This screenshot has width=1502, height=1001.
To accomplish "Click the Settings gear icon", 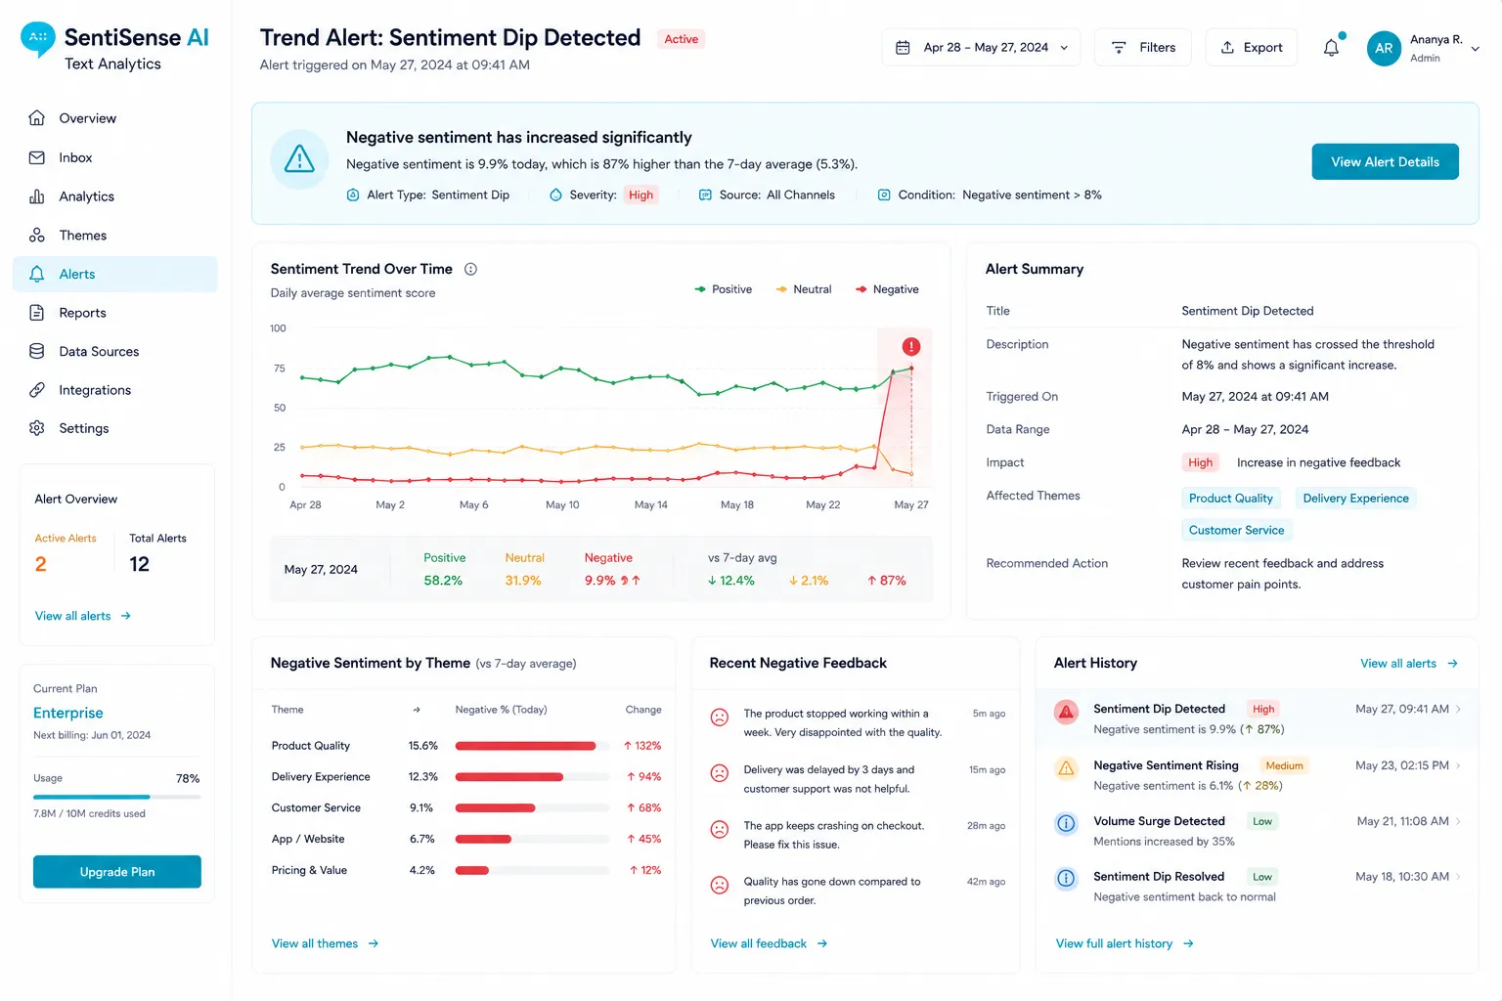I will [x=37, y=428].
